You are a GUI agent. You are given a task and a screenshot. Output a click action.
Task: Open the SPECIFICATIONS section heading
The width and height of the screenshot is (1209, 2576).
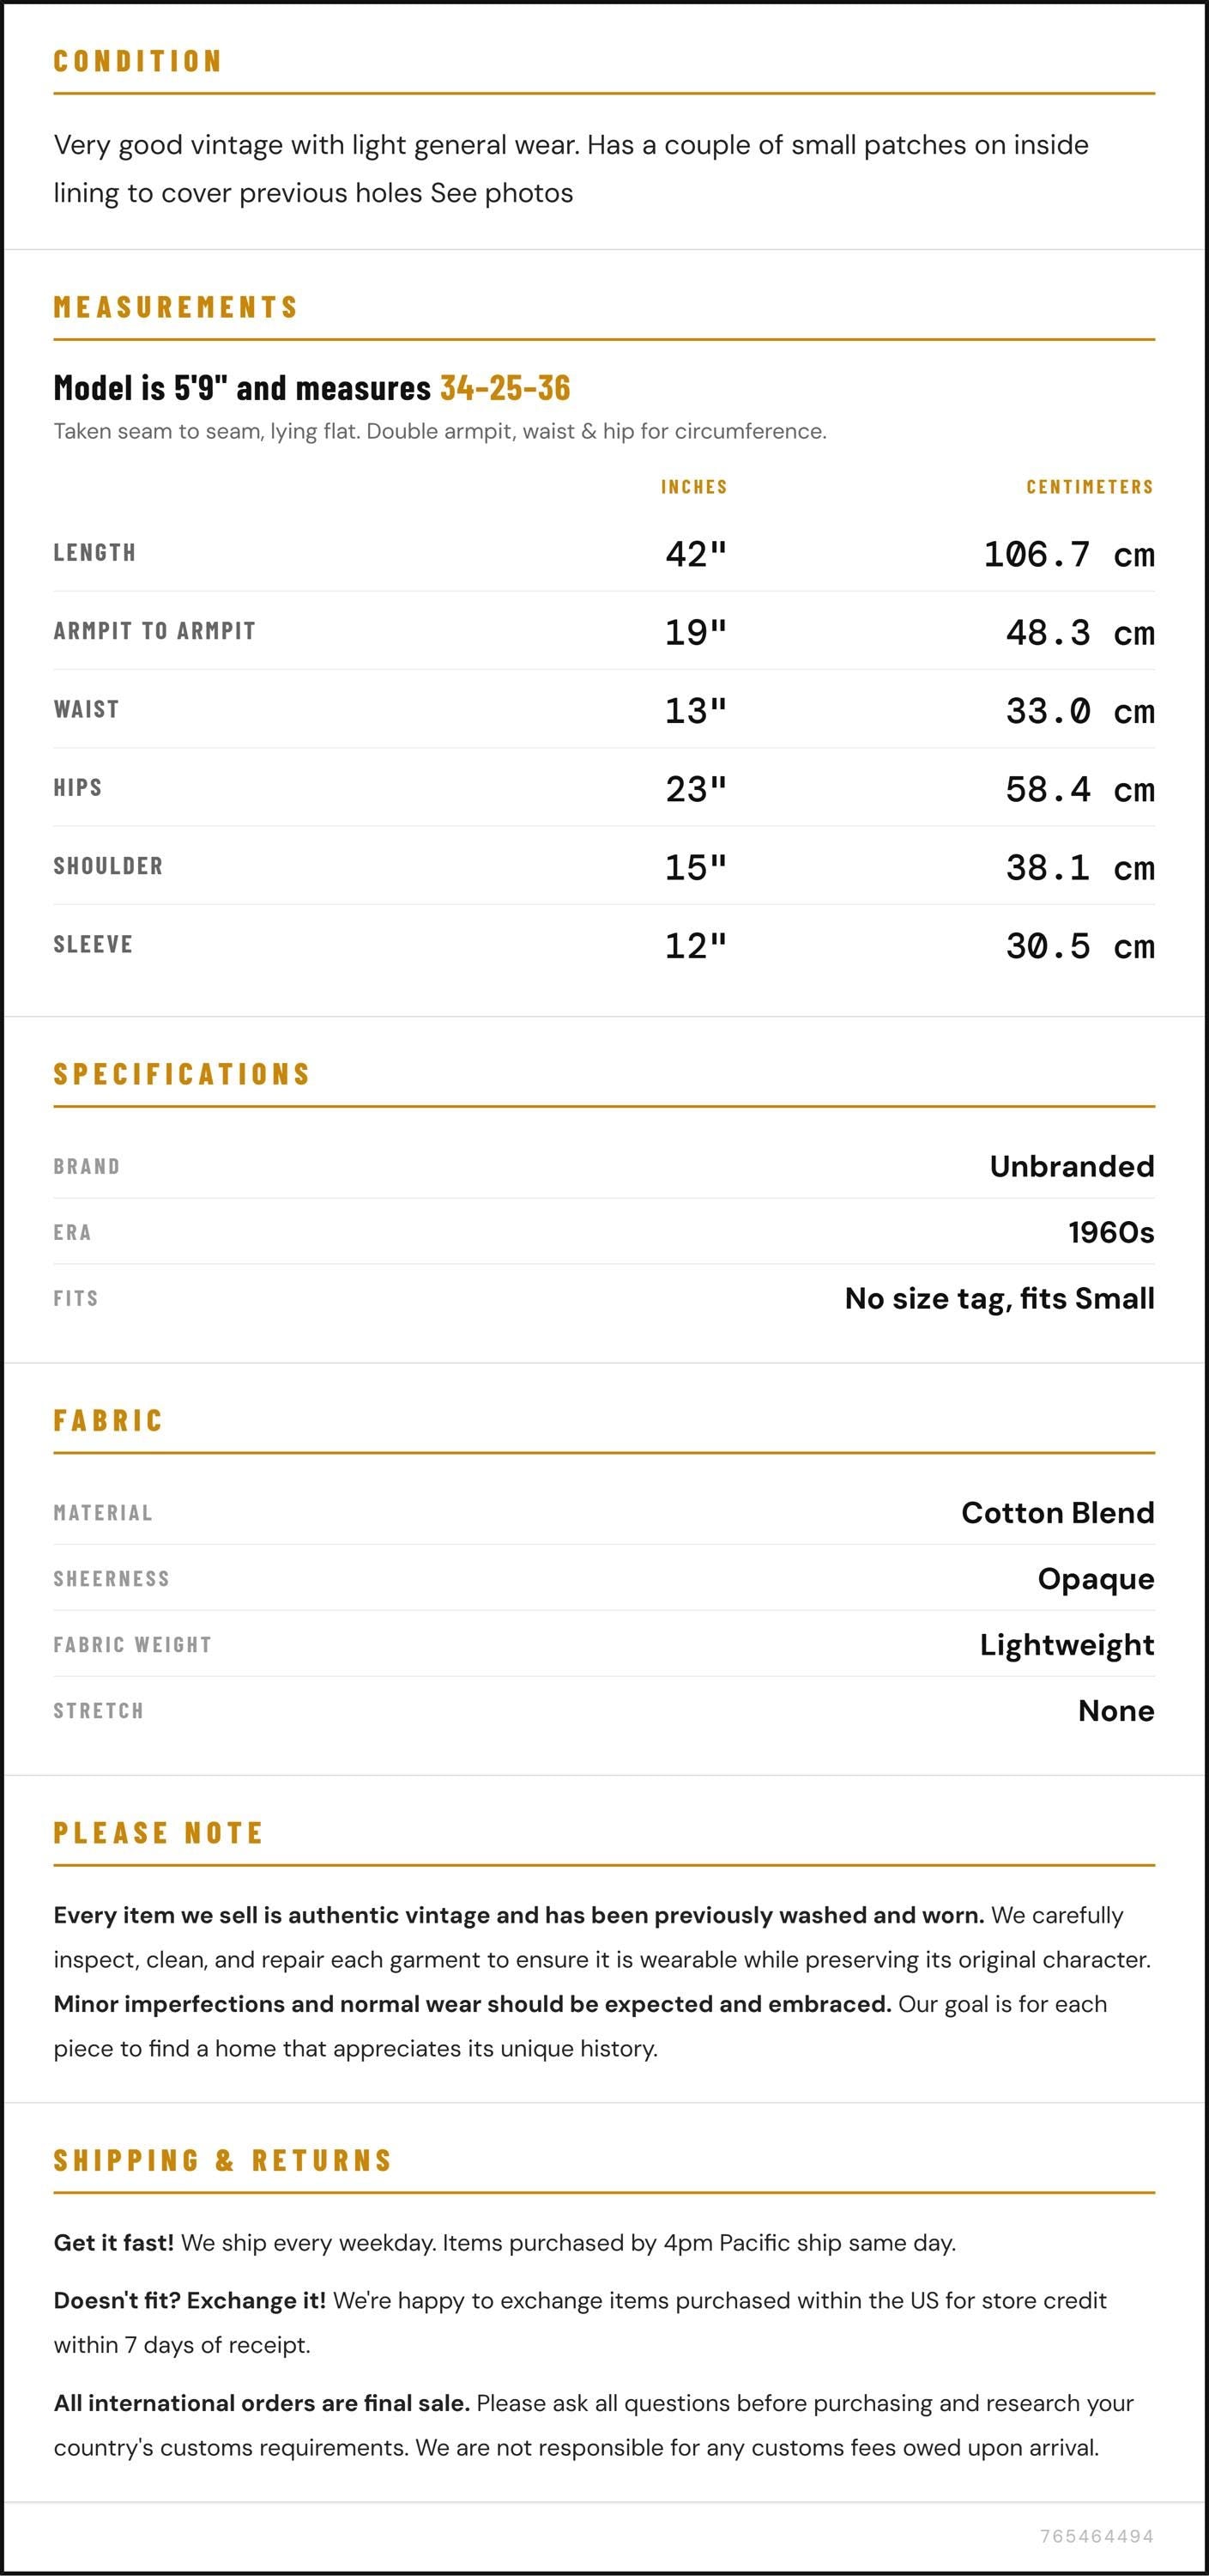tap(182, 1074)
